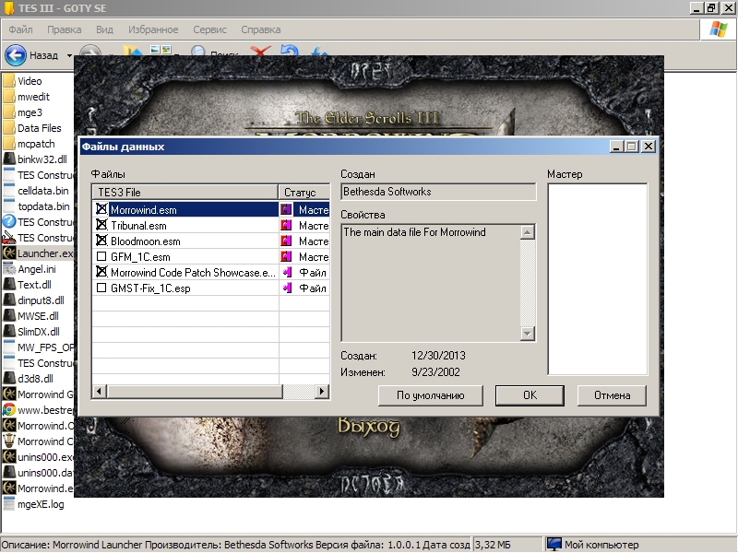738x553 pixels.
Task: Click the Bethesda Softworks author field
Action: [x=438, y=192]
